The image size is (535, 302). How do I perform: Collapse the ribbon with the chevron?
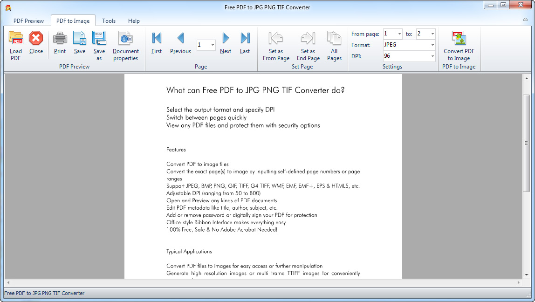pos(526,20)
